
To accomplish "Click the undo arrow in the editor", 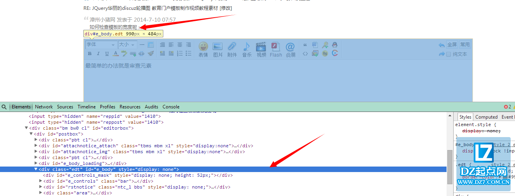I will (442, 45).
